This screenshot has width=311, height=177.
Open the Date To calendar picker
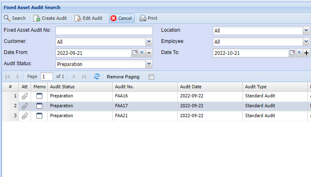click(292, 53)
